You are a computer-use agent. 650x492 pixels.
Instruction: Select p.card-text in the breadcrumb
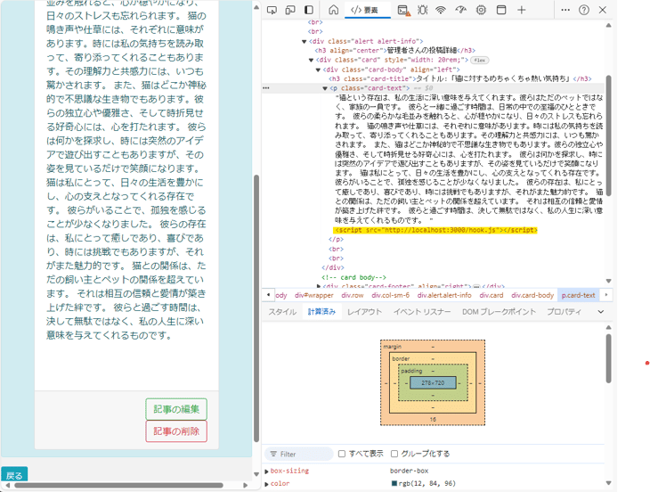click(x=578, y=295)
